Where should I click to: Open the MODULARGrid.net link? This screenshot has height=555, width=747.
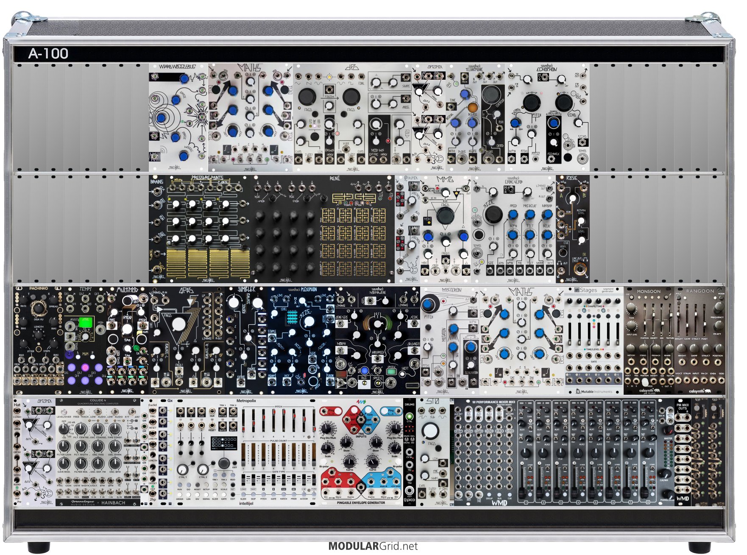coord(373,546)
